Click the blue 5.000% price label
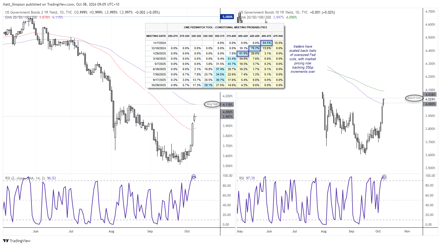Screen dimensions: 441x246 (x=227, y=17)
